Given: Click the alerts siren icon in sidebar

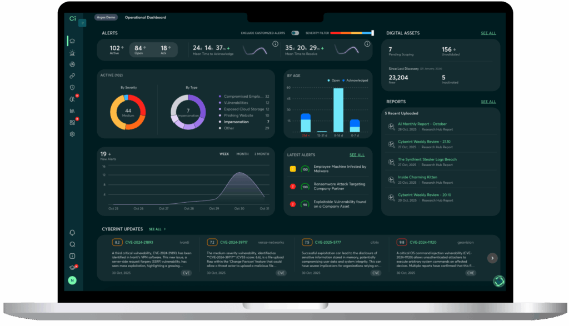Looking at the screenshot, I should pos(72,53).
